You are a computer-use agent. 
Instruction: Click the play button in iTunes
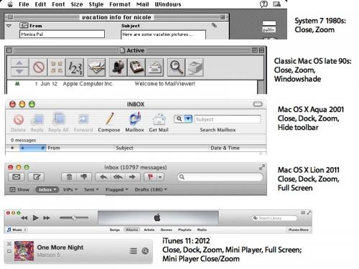35,218
